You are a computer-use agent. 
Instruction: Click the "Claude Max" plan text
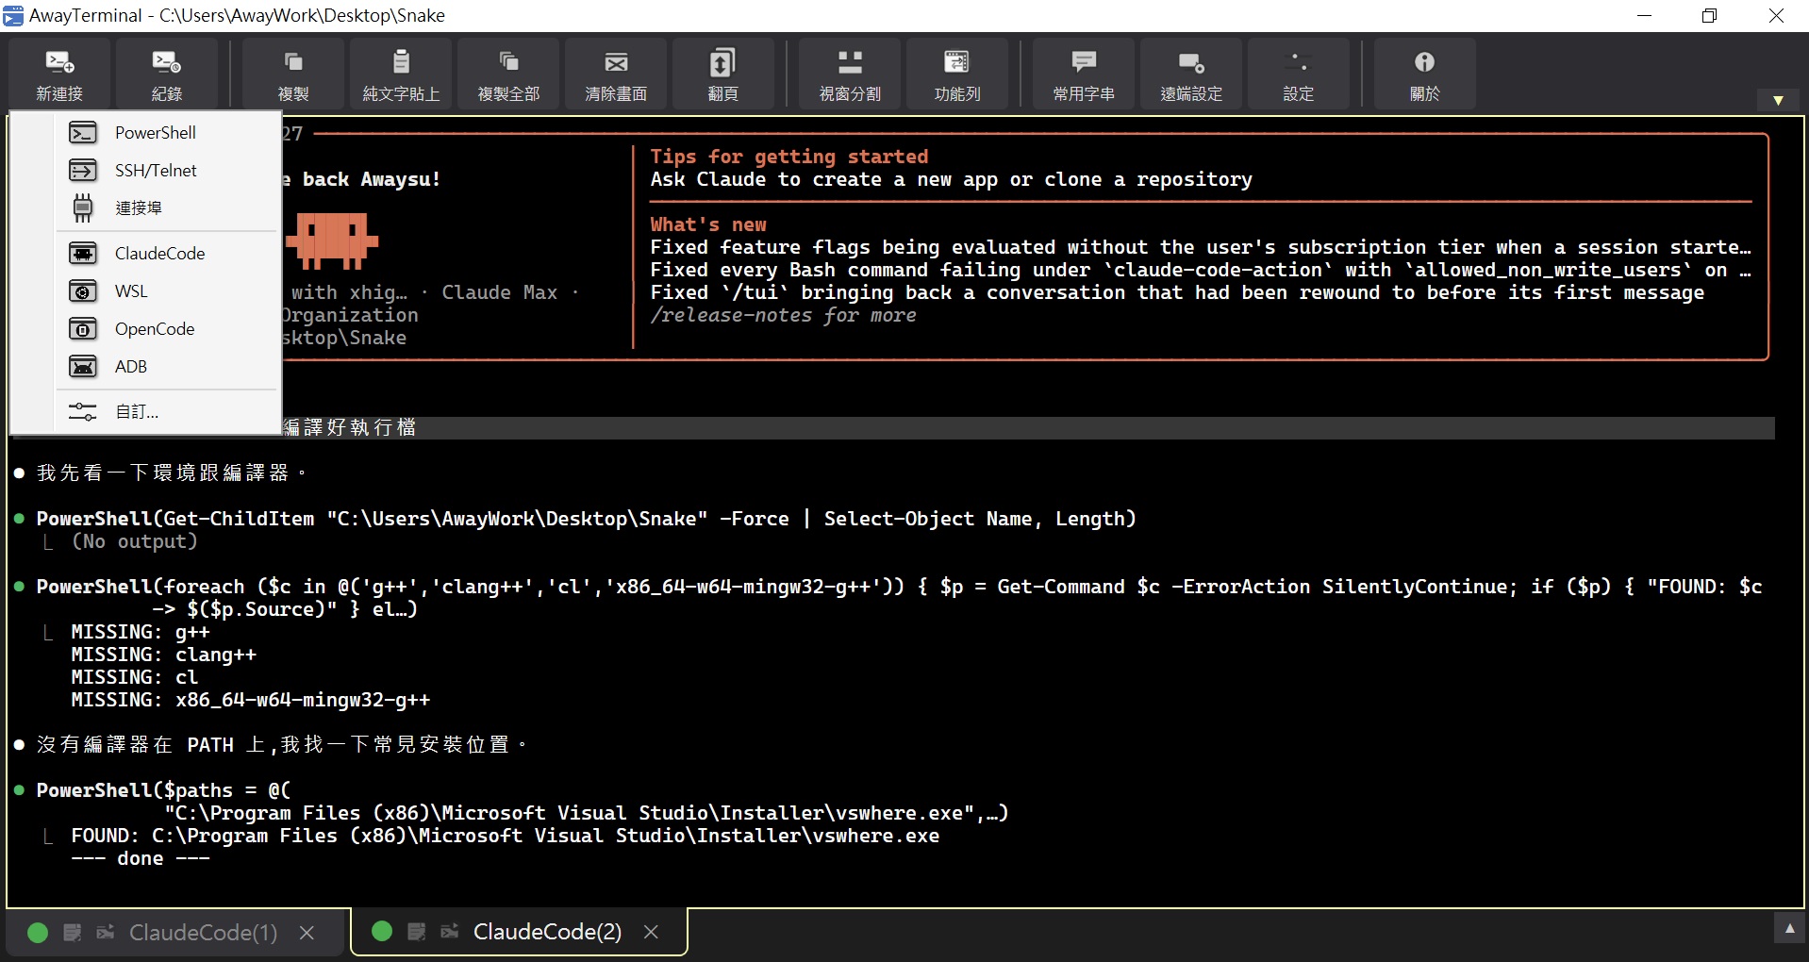pos(500,292)
